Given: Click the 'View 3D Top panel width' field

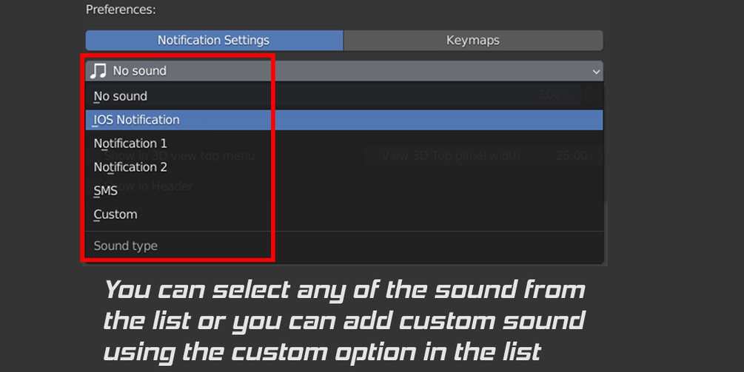Looking at the screenshot, I should point(450,156).
